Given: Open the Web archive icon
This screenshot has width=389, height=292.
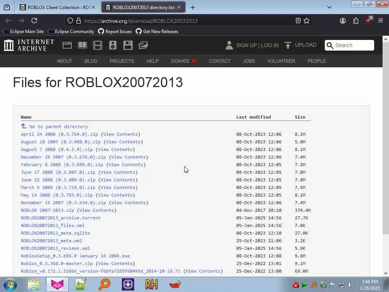Looking at the screenshot, I should (67, 45).
